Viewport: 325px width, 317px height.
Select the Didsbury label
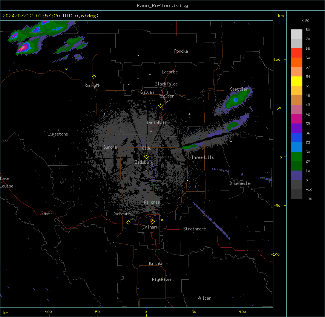click(144, 162)
